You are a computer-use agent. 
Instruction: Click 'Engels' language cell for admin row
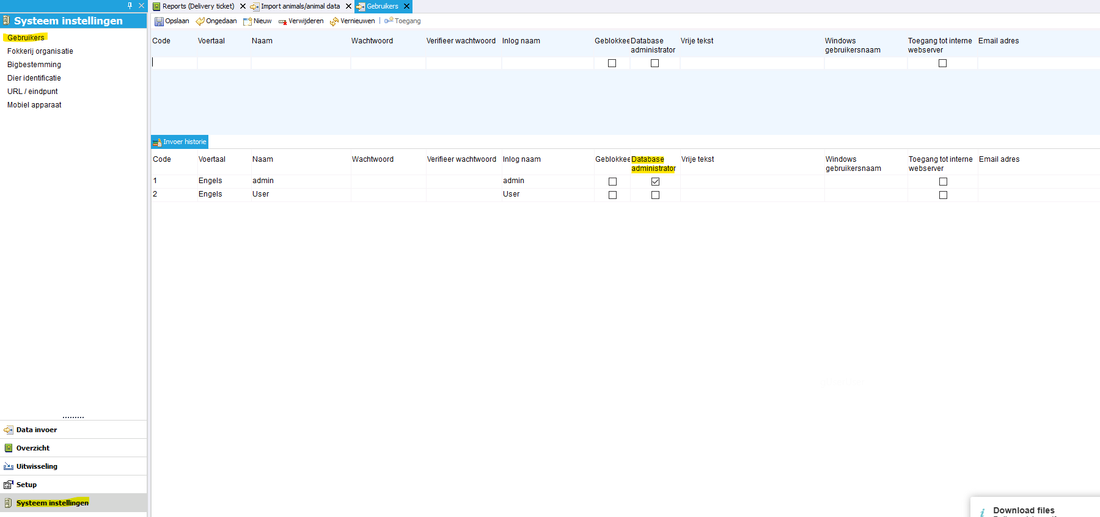pyautogui.click(x=224, y=181)
